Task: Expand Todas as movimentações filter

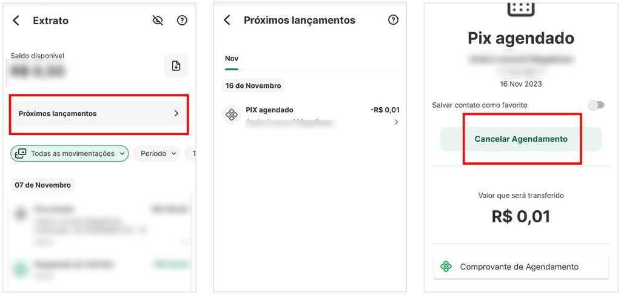Action: pos(70,153)
